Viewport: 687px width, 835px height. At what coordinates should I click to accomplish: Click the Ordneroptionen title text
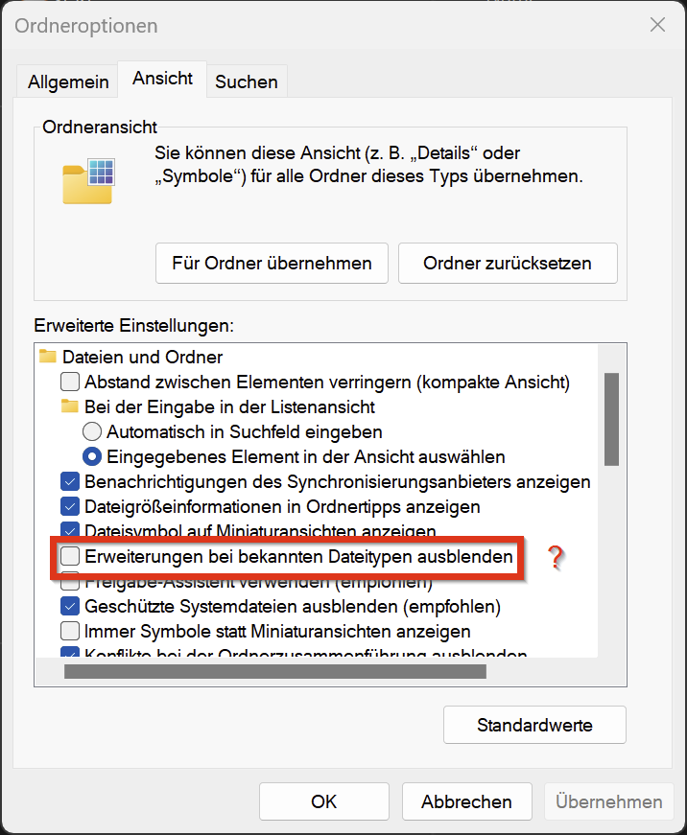tap(86, 26)
